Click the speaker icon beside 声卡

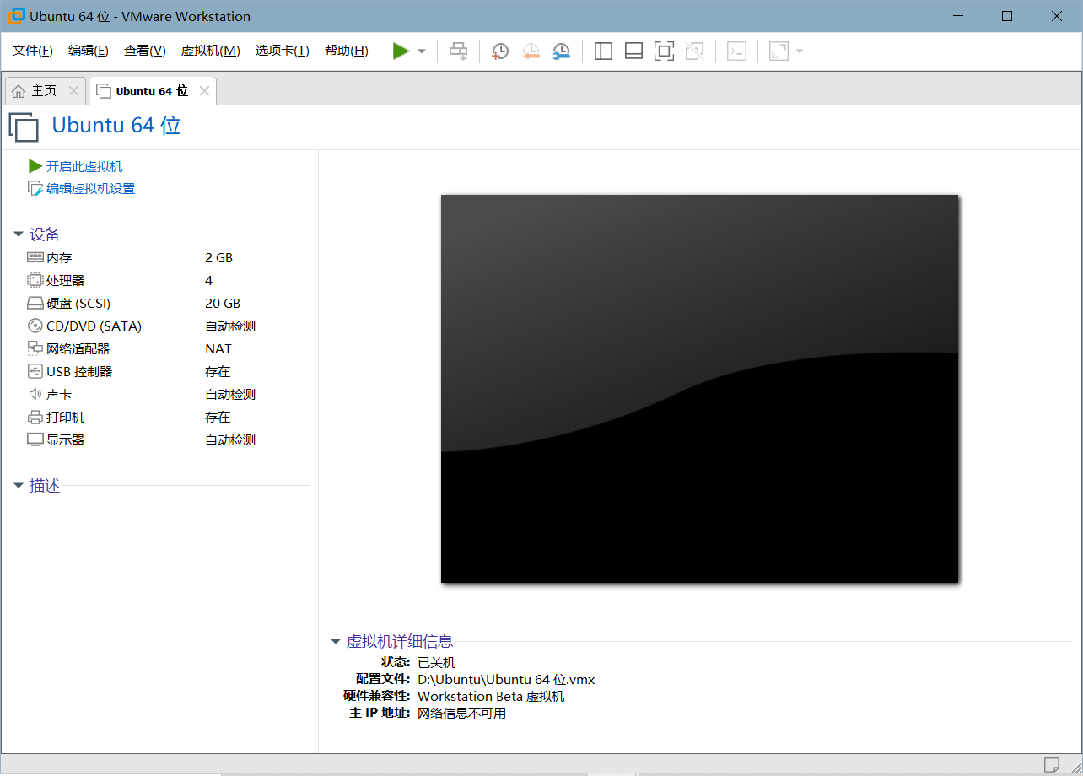coord(35,394)
